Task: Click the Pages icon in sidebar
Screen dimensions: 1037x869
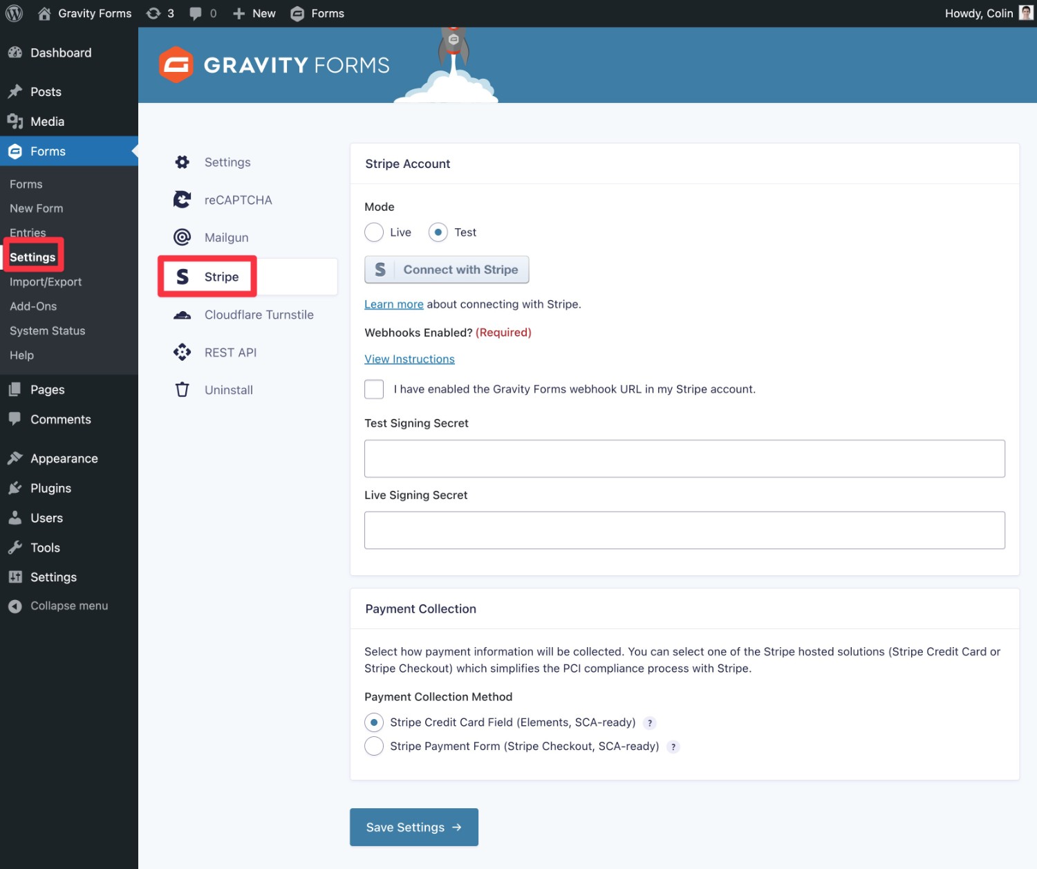Action: click(15, 390)
